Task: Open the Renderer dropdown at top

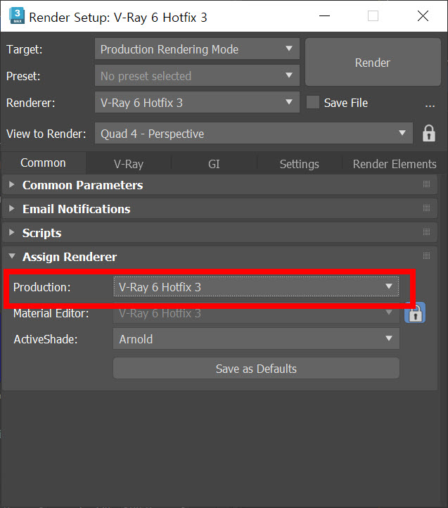Action: tap(197, 103)
